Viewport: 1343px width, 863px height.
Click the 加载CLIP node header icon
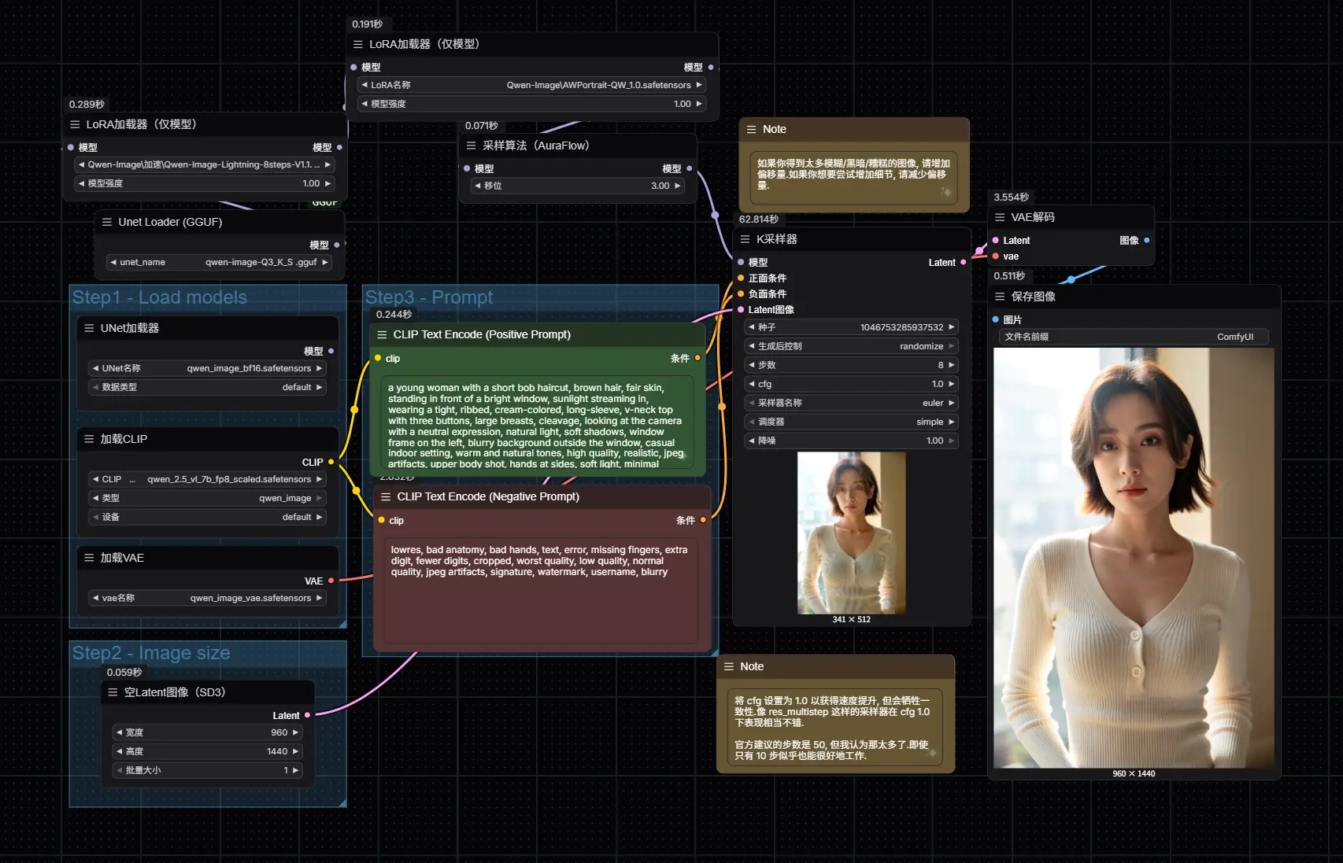coord(89,439)
